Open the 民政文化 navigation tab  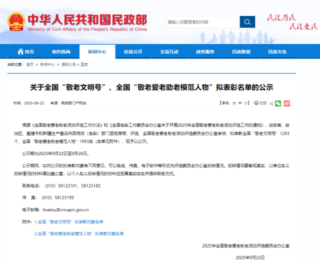tap(277, 51)
